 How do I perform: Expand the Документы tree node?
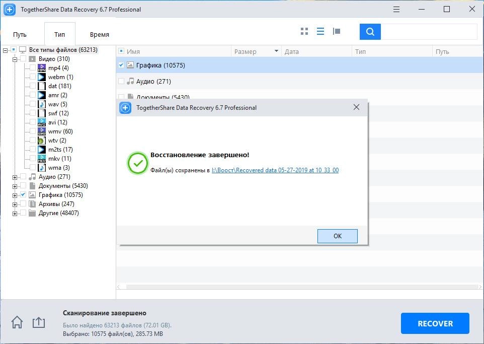tap(15, 186)
